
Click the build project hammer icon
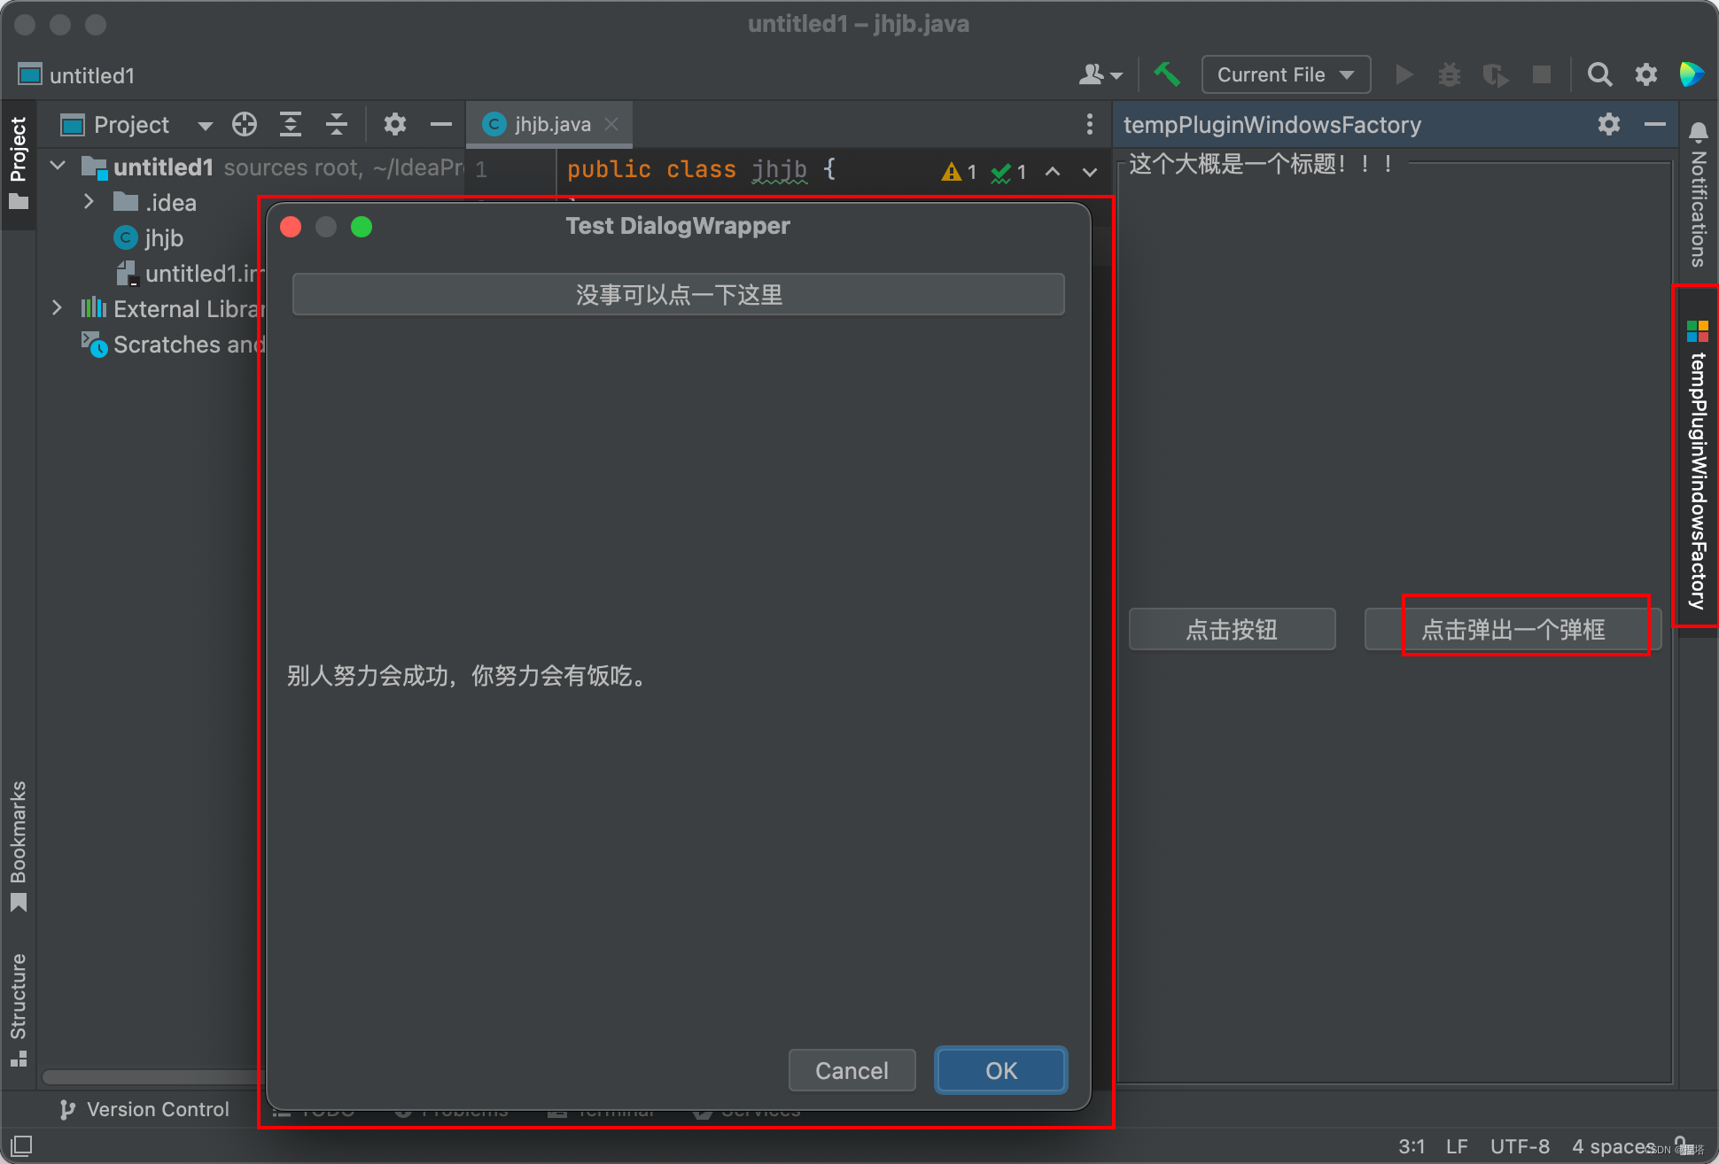coord(1167,74)
